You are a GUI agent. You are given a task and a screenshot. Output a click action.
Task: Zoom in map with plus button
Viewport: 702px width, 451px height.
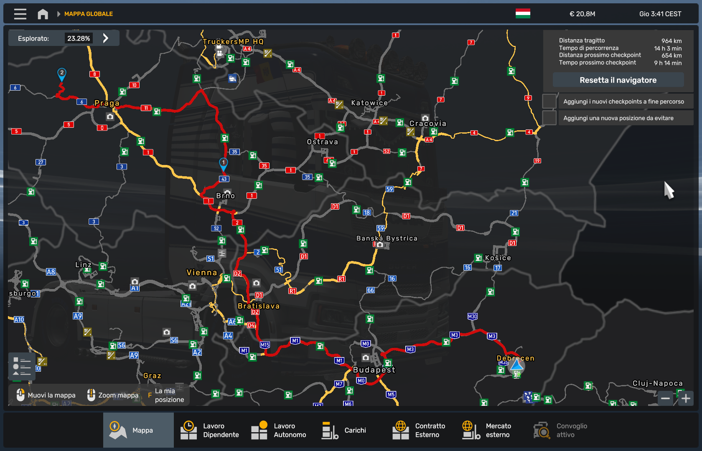(x=686, y=398)
